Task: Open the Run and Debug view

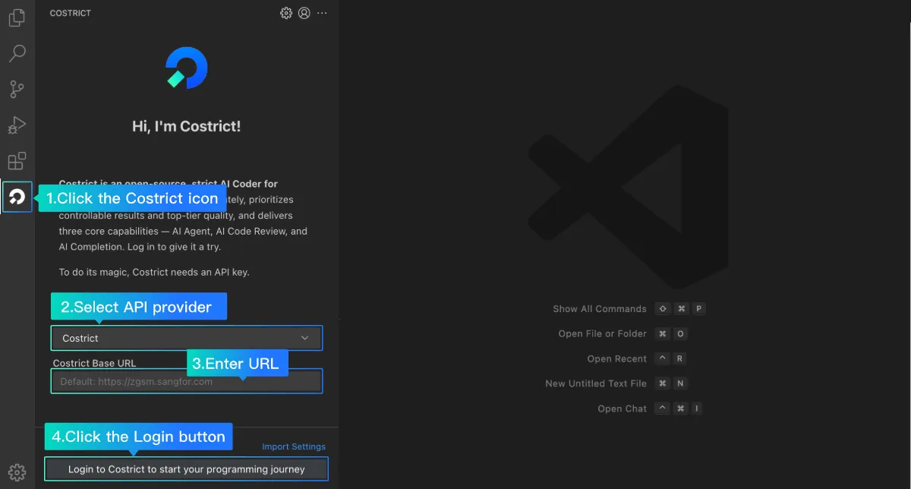Action: point(17,125)
